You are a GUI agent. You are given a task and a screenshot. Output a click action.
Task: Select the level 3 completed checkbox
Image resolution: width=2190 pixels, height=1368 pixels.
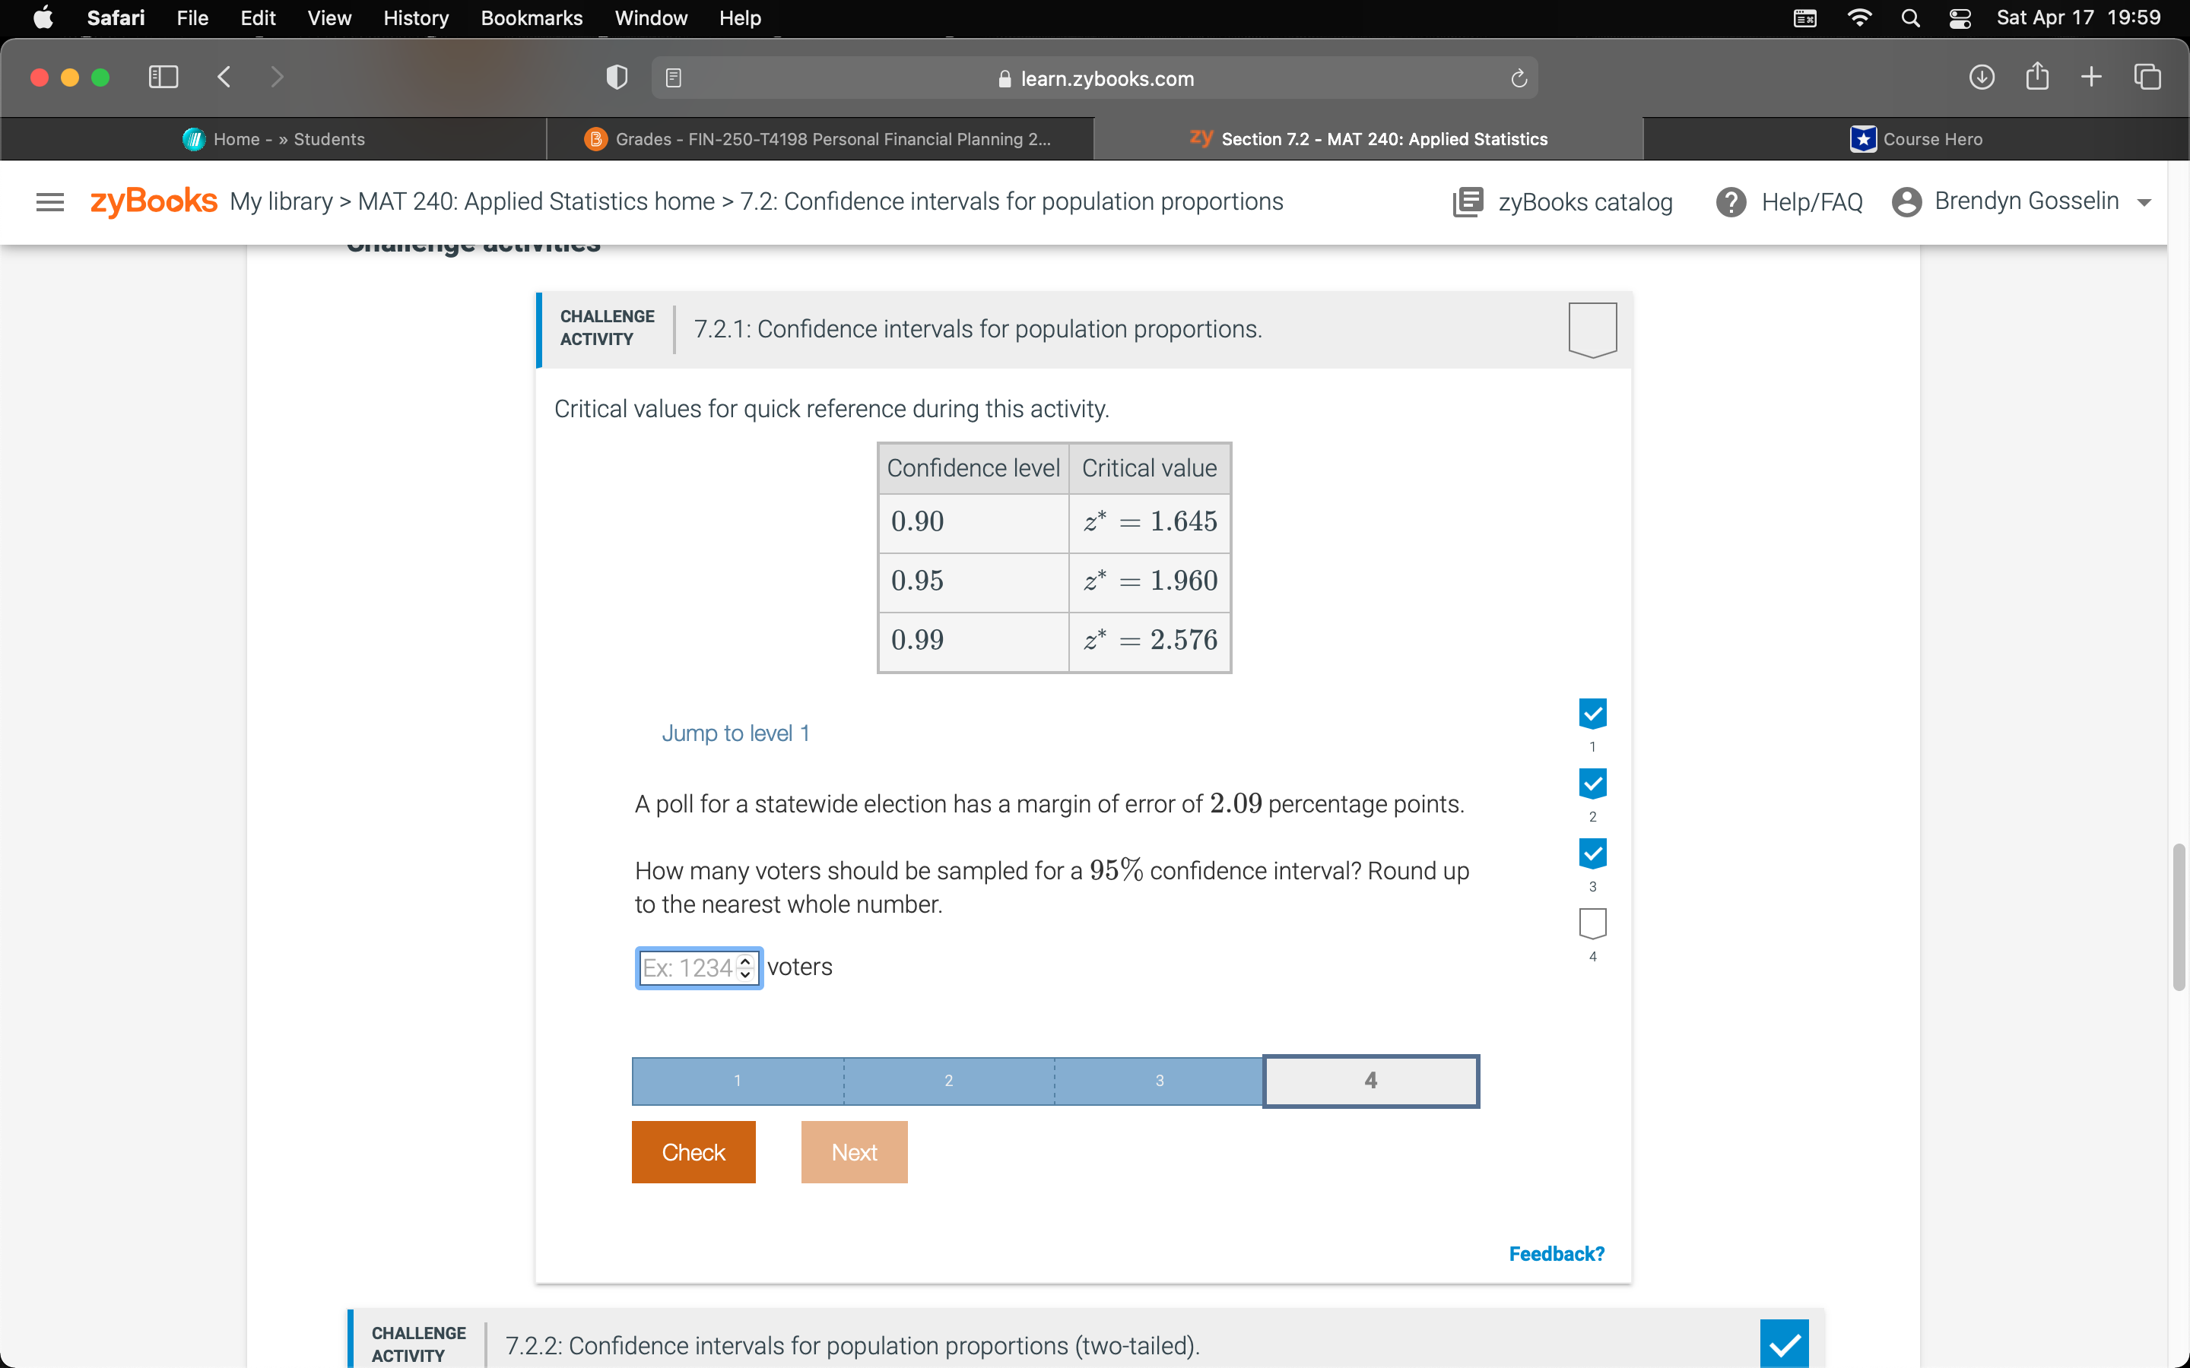(1592, 853)
